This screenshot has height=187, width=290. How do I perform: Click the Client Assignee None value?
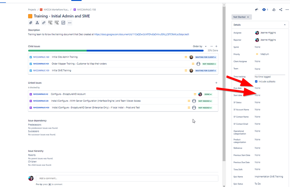(257, 61)
